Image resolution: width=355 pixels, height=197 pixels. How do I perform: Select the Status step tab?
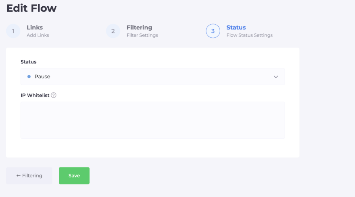point(236,28)
